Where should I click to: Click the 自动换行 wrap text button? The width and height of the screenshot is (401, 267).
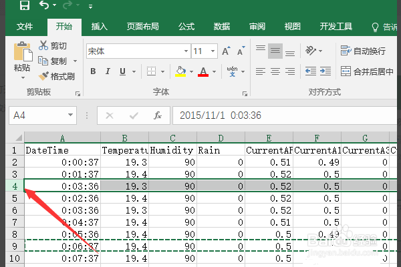point(363,51)
